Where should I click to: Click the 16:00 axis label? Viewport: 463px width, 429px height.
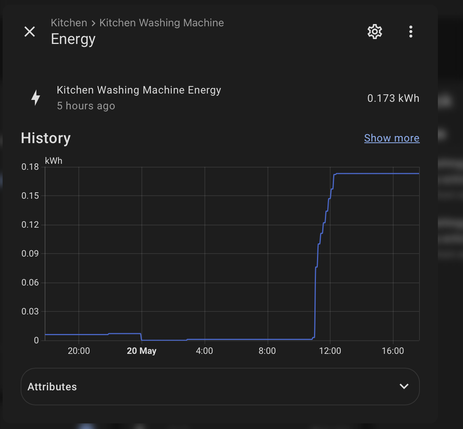click(x=393, y=351)
